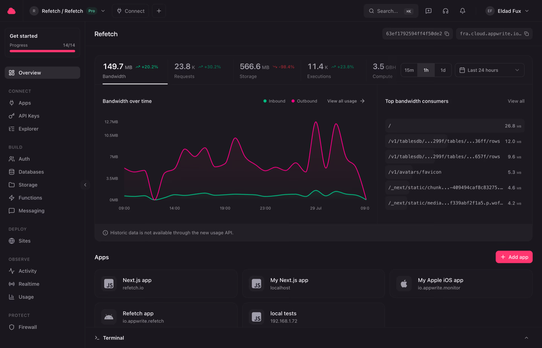Follow the View all usage link
The height and width of the screenshot is (348, 542).
click(346, 101)
